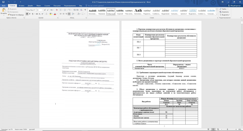Paste clipboard contents with the Вставить icon
The height and width of the screenshot is (131, 243).
(x=3, y=11)
